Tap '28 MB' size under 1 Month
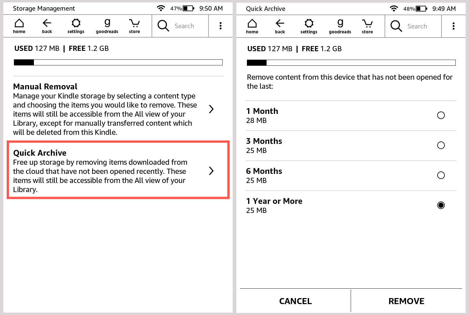The height and width of the screenshot is (315, 469). coord(256,121)
